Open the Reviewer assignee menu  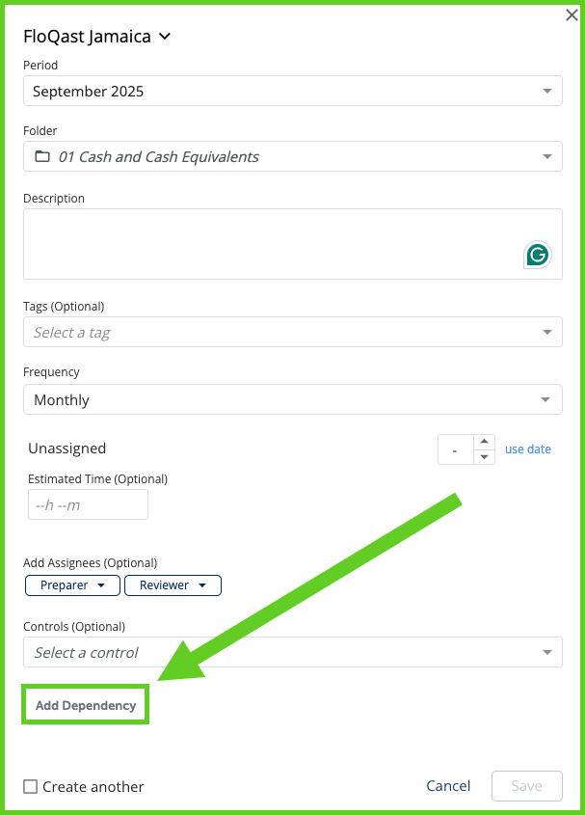173,585
